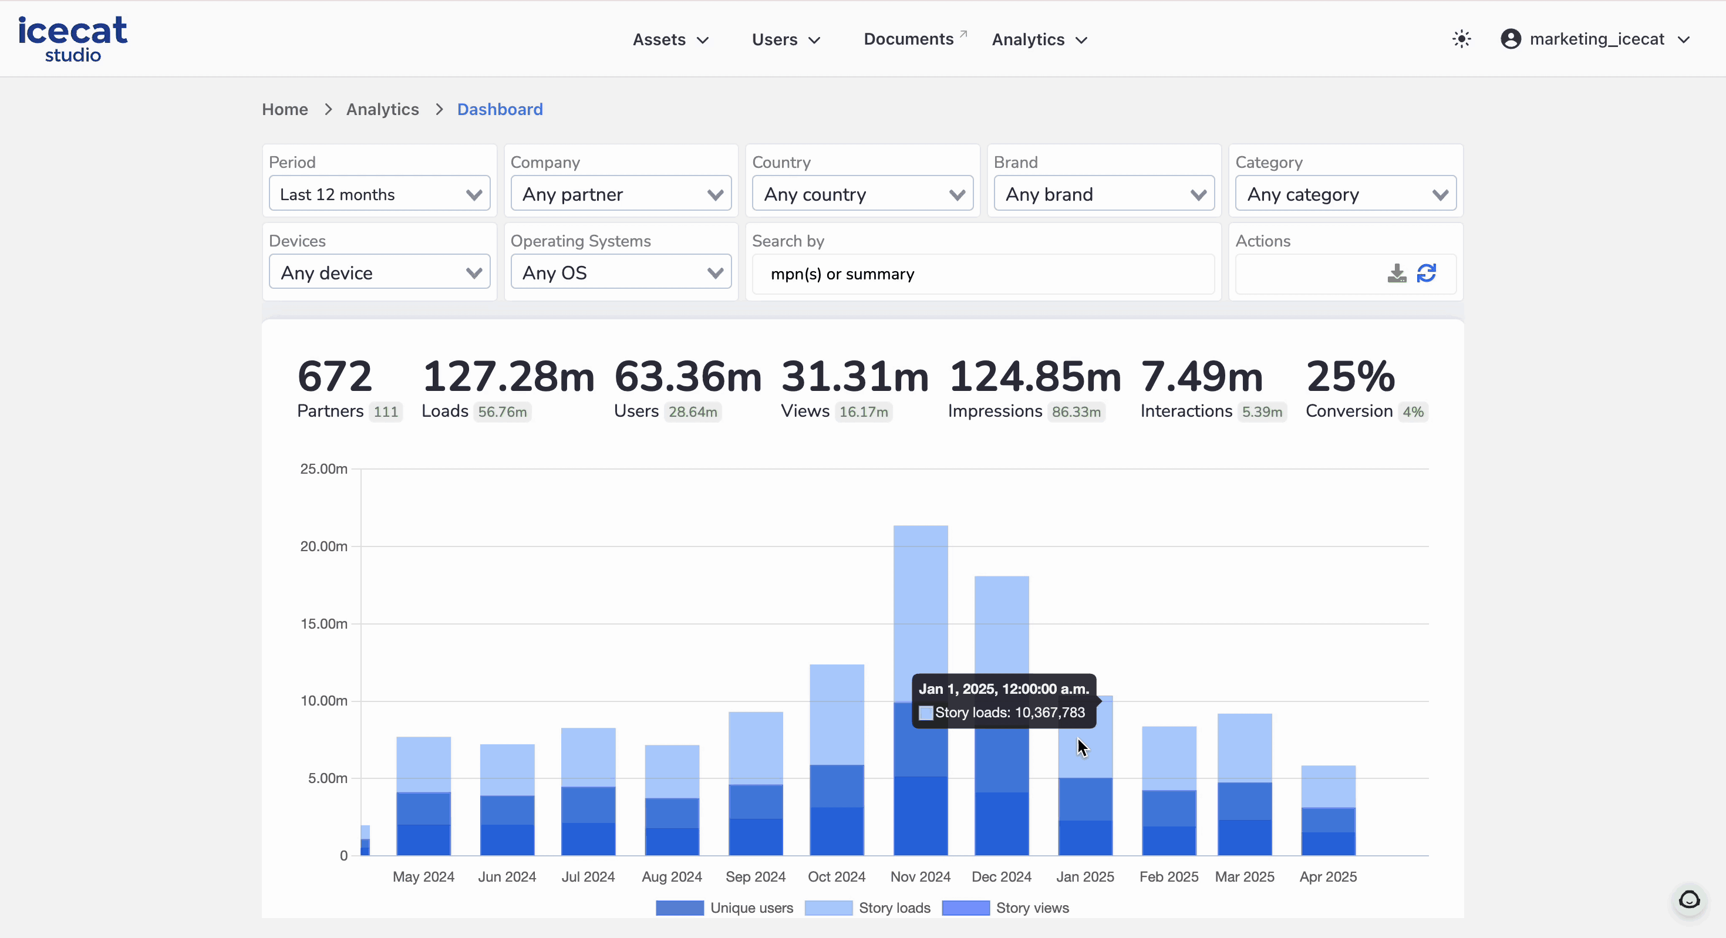Expand the Any OS dropdown
The height and width of the screenshot is (938, 1726).
click(x=621, y=272)
